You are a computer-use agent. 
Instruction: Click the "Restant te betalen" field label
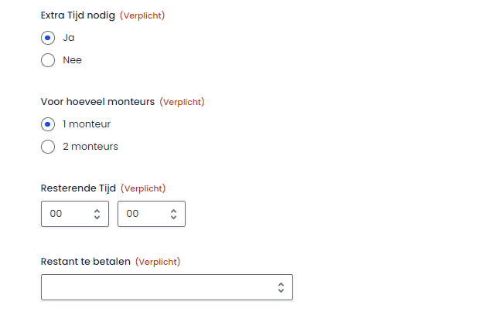tap(85, 262)
